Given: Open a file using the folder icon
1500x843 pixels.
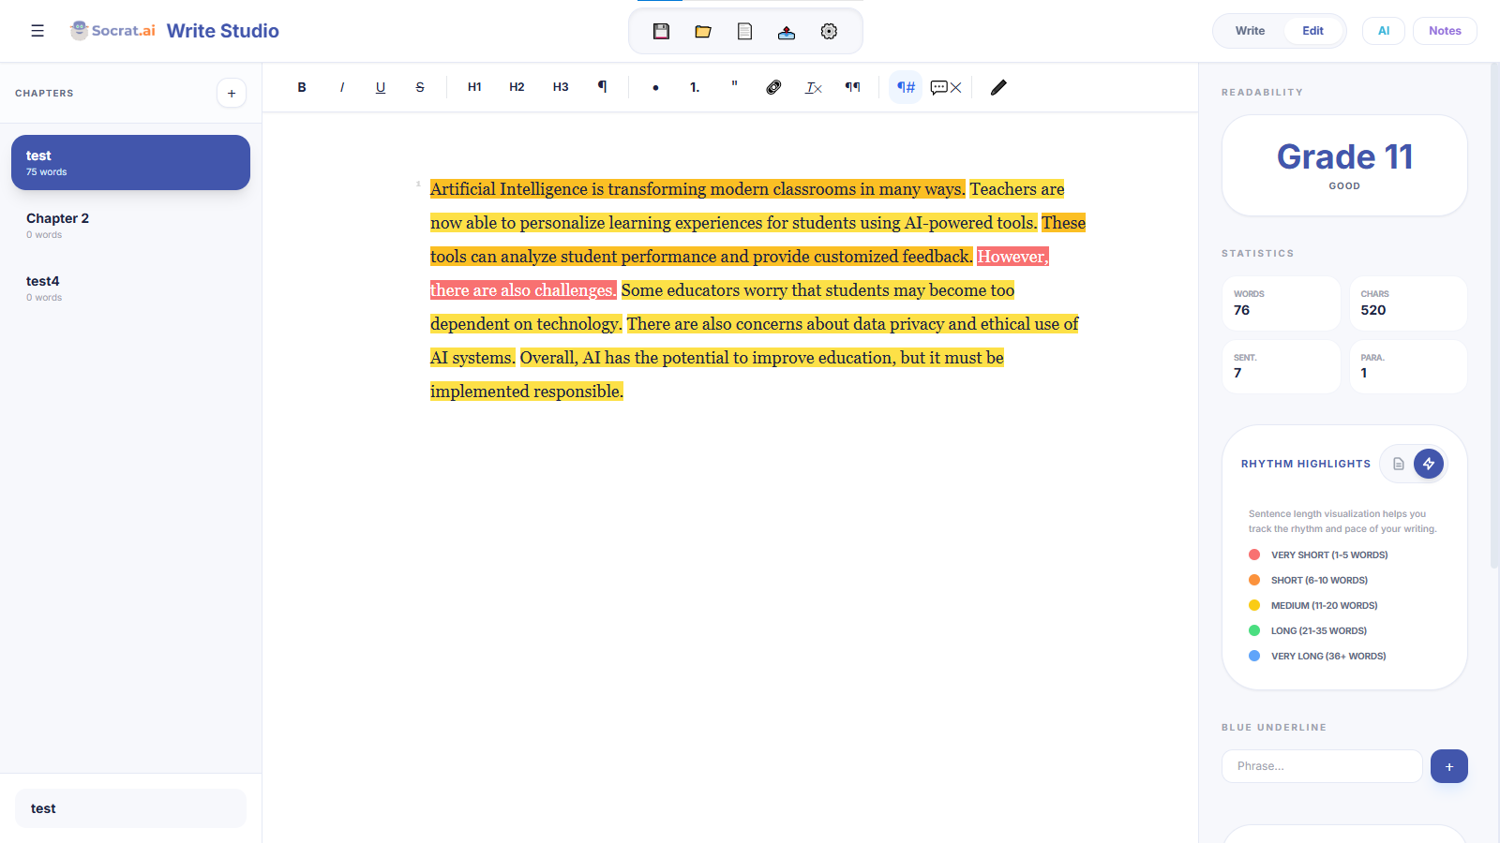Looking at the screenshot, I should click(x=702, y=31).
